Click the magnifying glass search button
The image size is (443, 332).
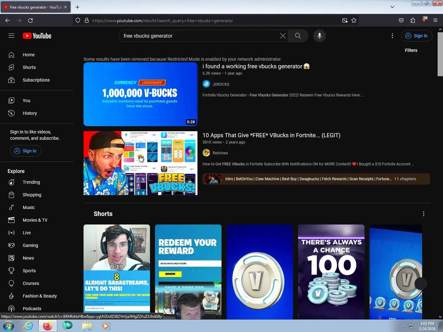pos(298,36)
